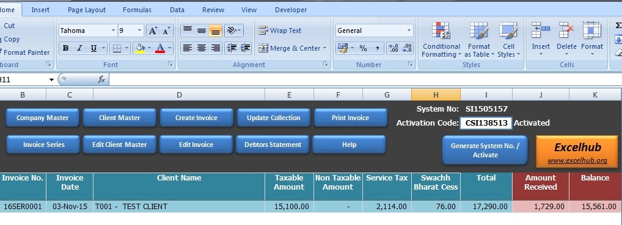622x225 pixels.
Task: Open the Tahoma font name dropdown
Action: (113, 30)
